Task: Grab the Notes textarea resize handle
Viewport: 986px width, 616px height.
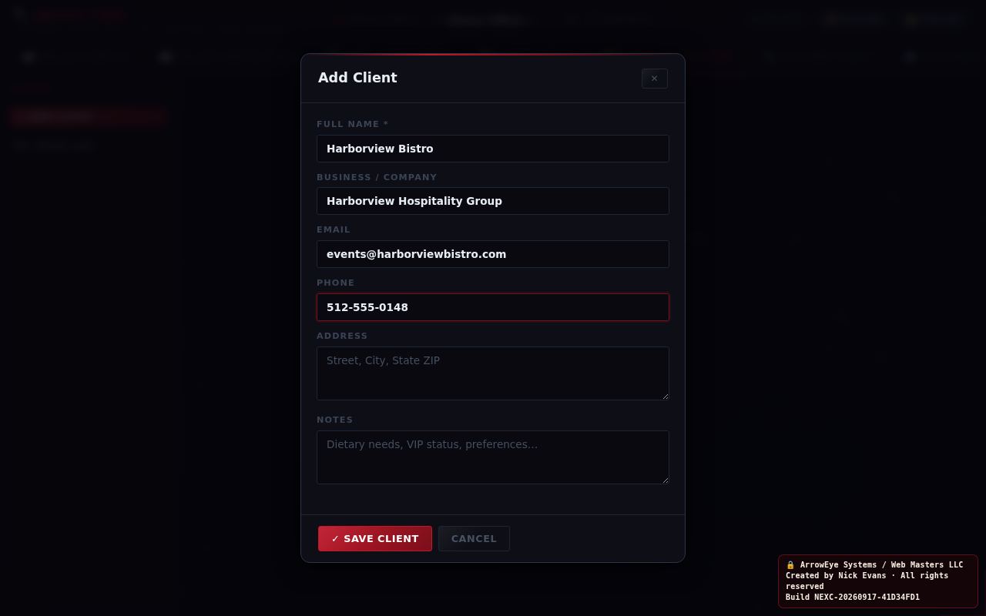Action: [665, 480]
